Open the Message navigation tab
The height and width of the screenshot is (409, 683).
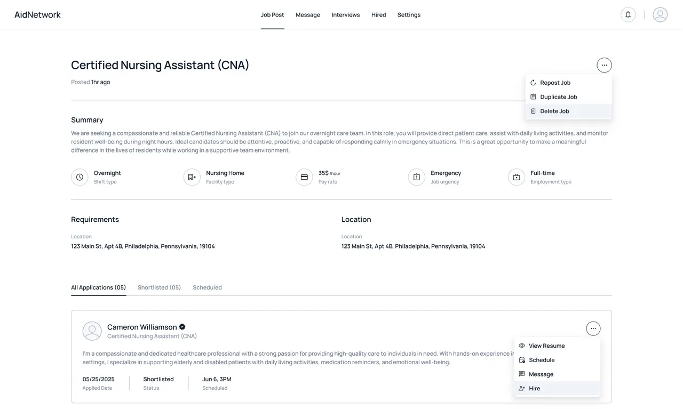pyautogui.click(x=308, y=14)
